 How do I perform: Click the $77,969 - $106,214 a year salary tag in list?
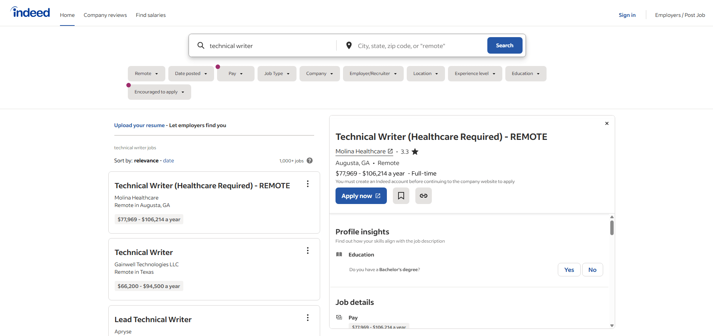click(x=149, y=219)
